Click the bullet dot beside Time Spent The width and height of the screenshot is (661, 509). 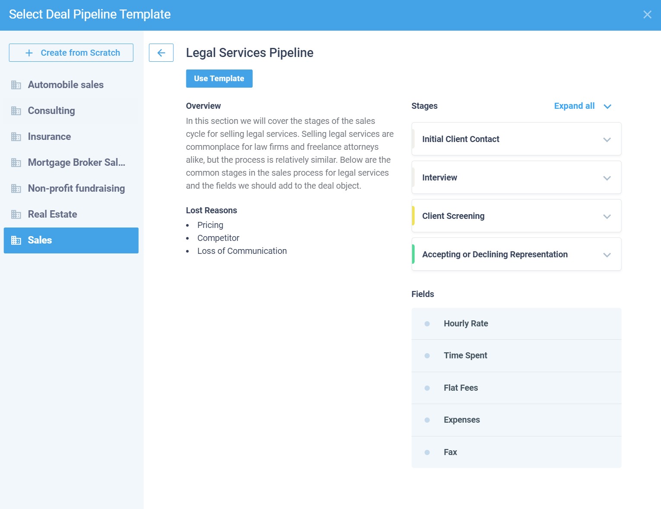(x=427, y=356)
